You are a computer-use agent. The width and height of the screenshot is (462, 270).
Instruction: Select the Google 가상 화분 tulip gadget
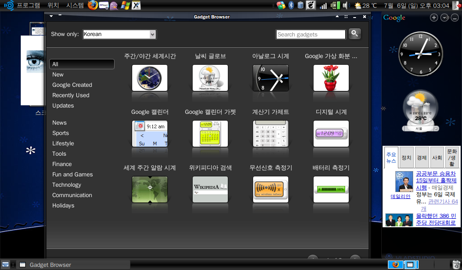point(331,78)
